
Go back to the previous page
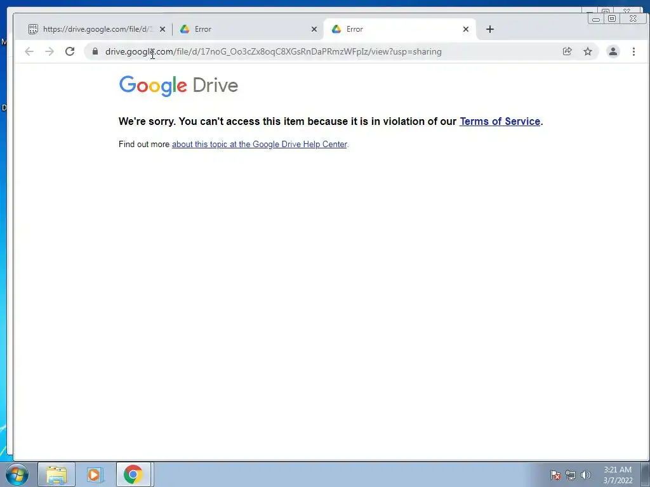[x=29, y=51]
